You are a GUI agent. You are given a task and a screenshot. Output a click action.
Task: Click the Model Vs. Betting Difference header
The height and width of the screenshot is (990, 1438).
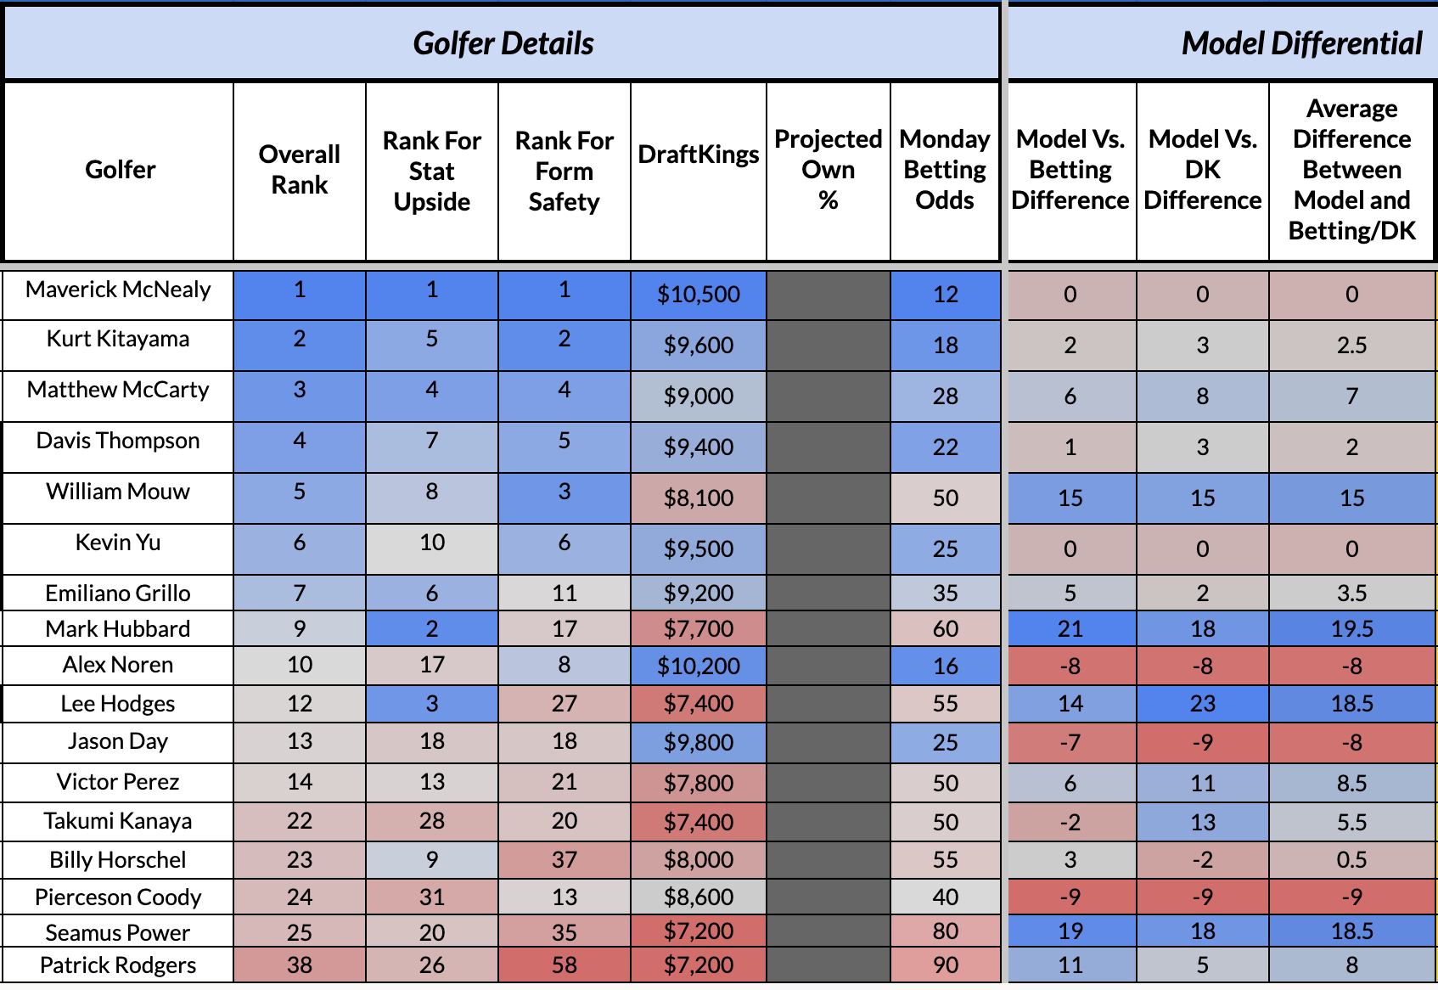tap(1070, 169)
